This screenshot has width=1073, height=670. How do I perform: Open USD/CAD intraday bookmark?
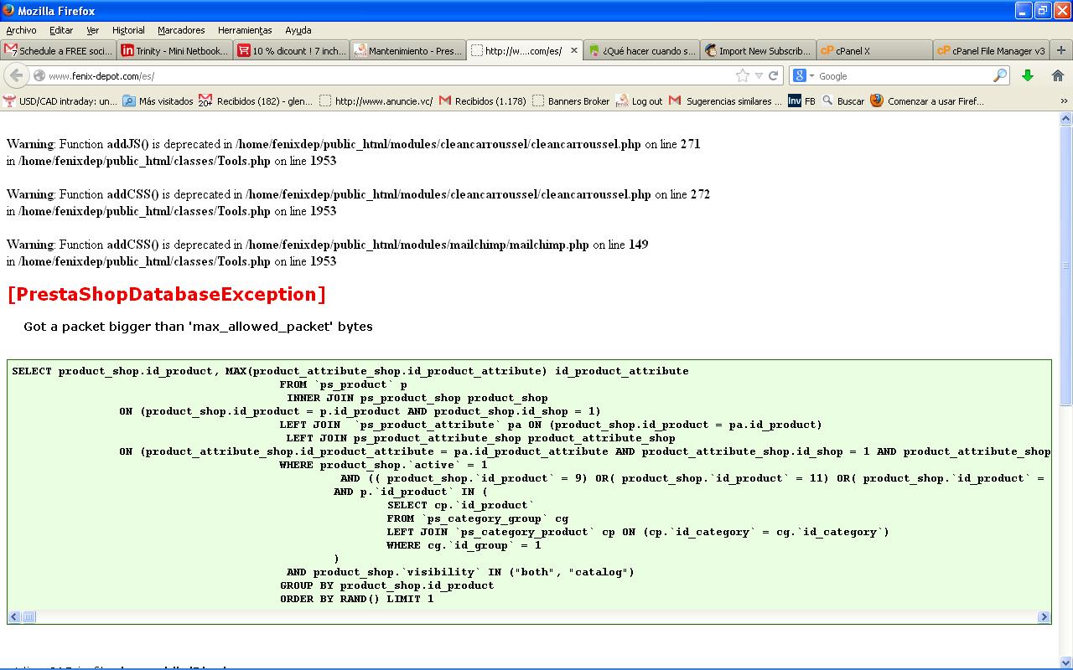(60, 101)
